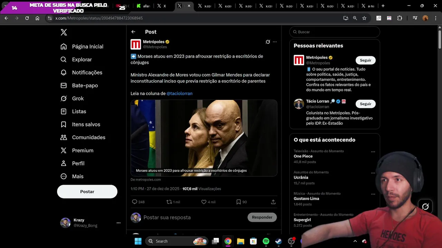Open Itens salvos bookmarks

(x=80, y=124)
